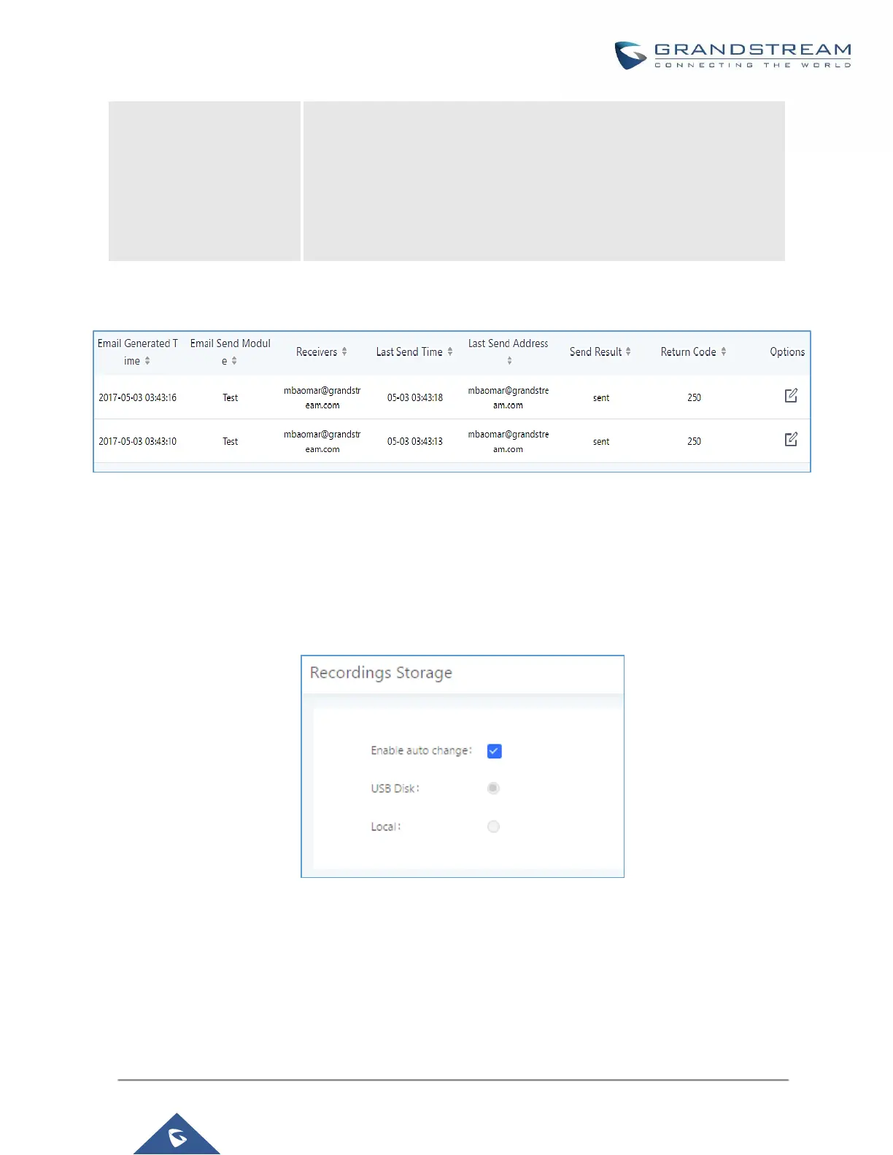Open edit icon for 03:43:10 email row

pyautogui.click(x=791, y=439)
